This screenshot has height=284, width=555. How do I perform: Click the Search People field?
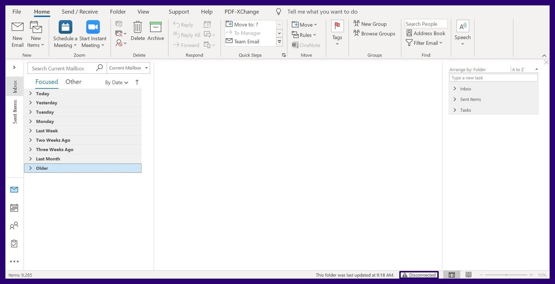click(426, 24)
